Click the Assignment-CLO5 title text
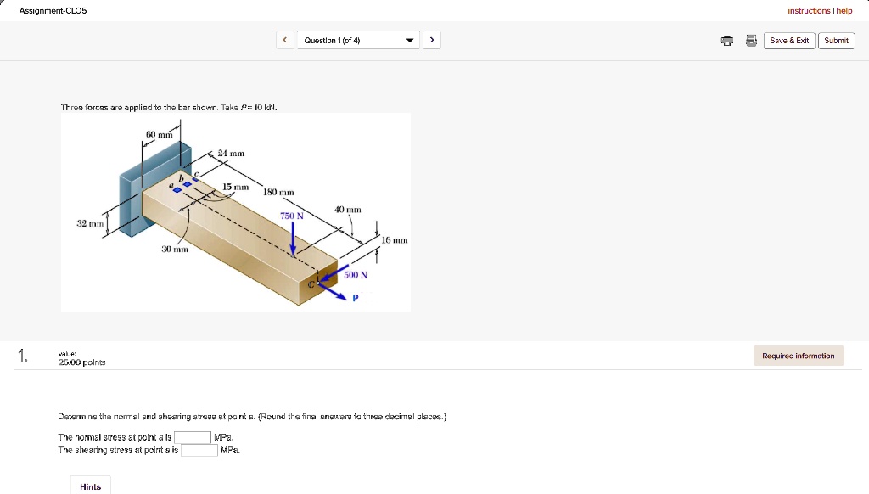The width and height of the screenshot is (869, 494). (54, 10)
